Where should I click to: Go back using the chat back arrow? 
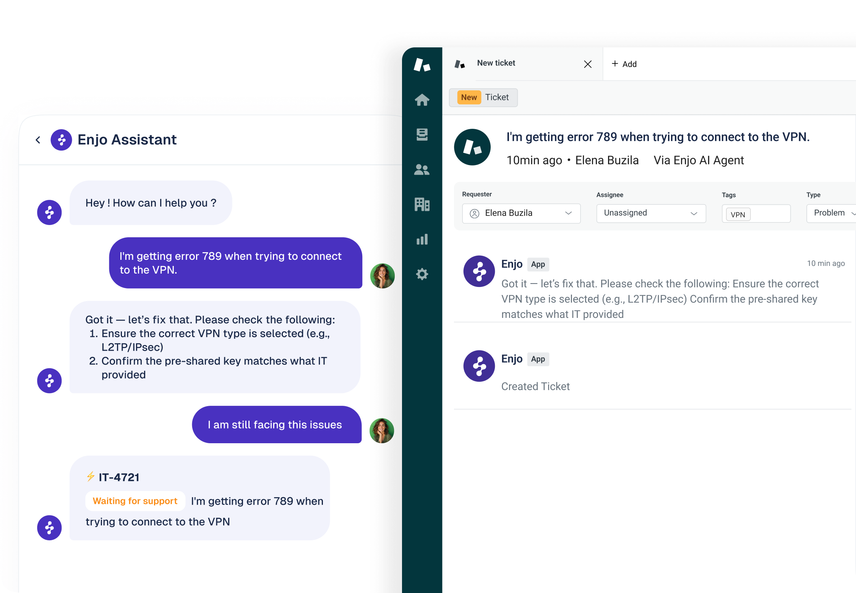(x=38, y=140)
